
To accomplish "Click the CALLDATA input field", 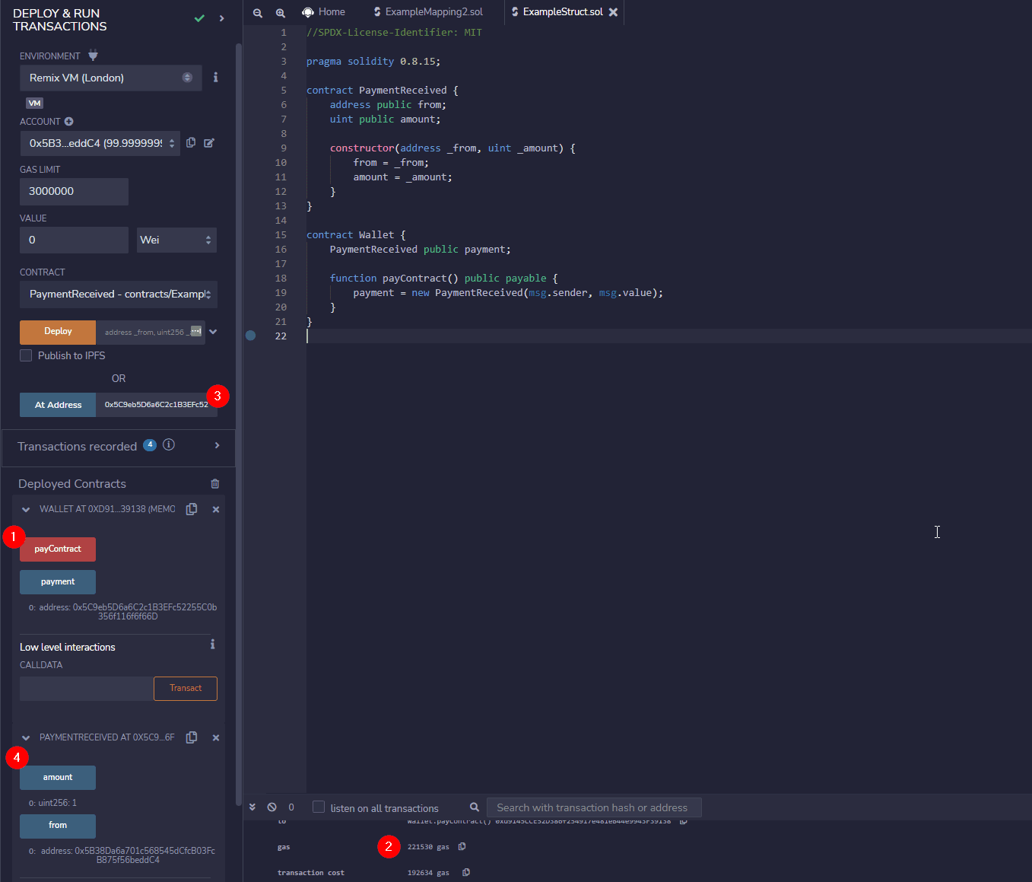I will coord(87,689).
